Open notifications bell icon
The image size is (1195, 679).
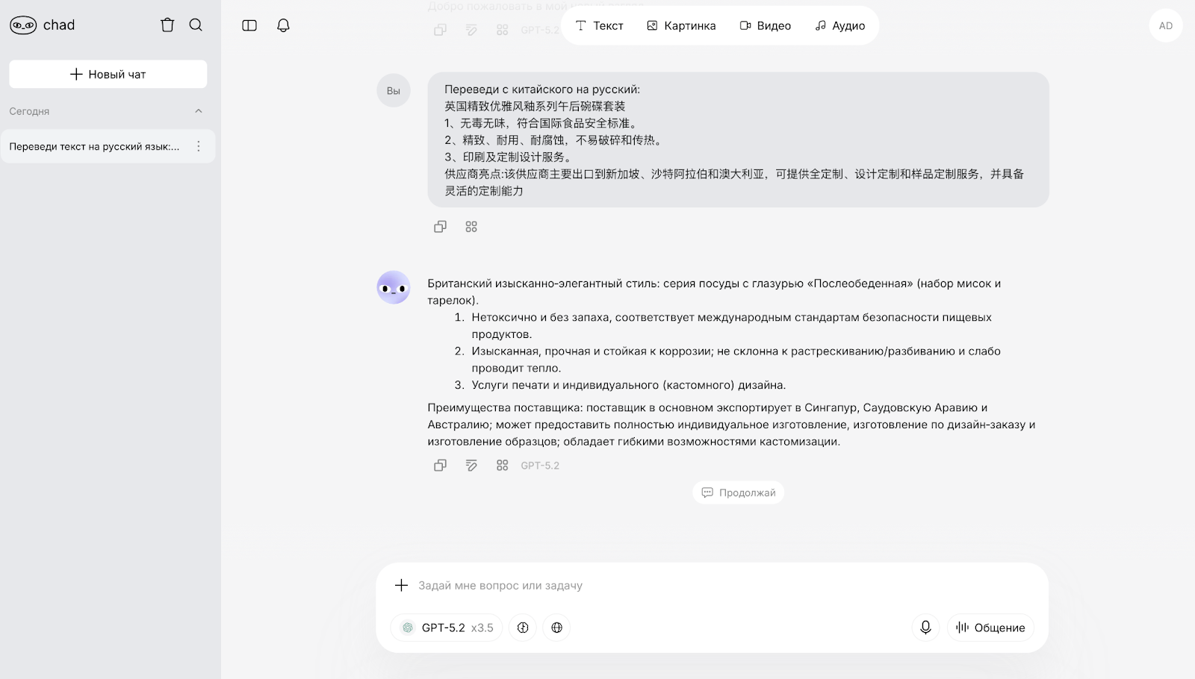pyautogui.click(x=283, y=25)
